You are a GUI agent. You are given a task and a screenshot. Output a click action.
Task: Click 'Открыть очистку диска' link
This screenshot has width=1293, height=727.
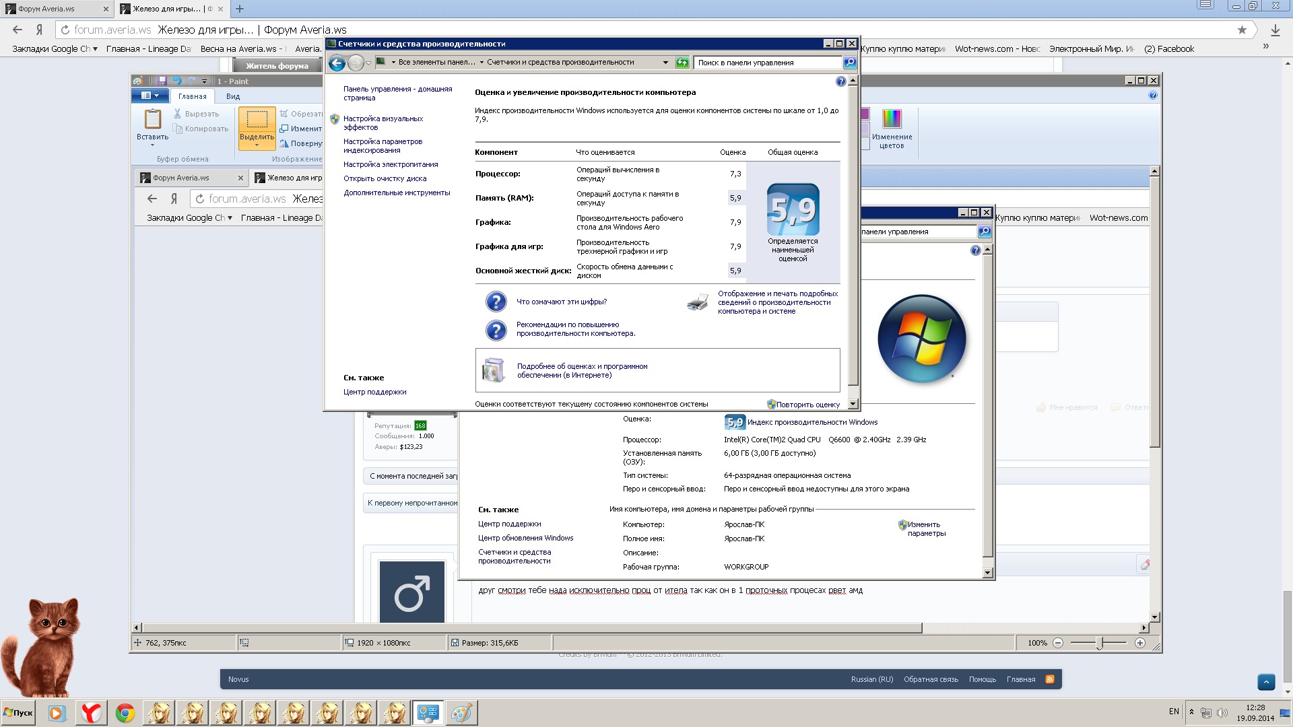coord(385,178)
